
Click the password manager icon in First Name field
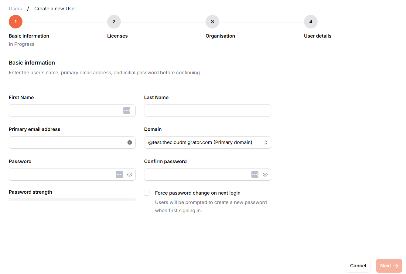[127, 110]
